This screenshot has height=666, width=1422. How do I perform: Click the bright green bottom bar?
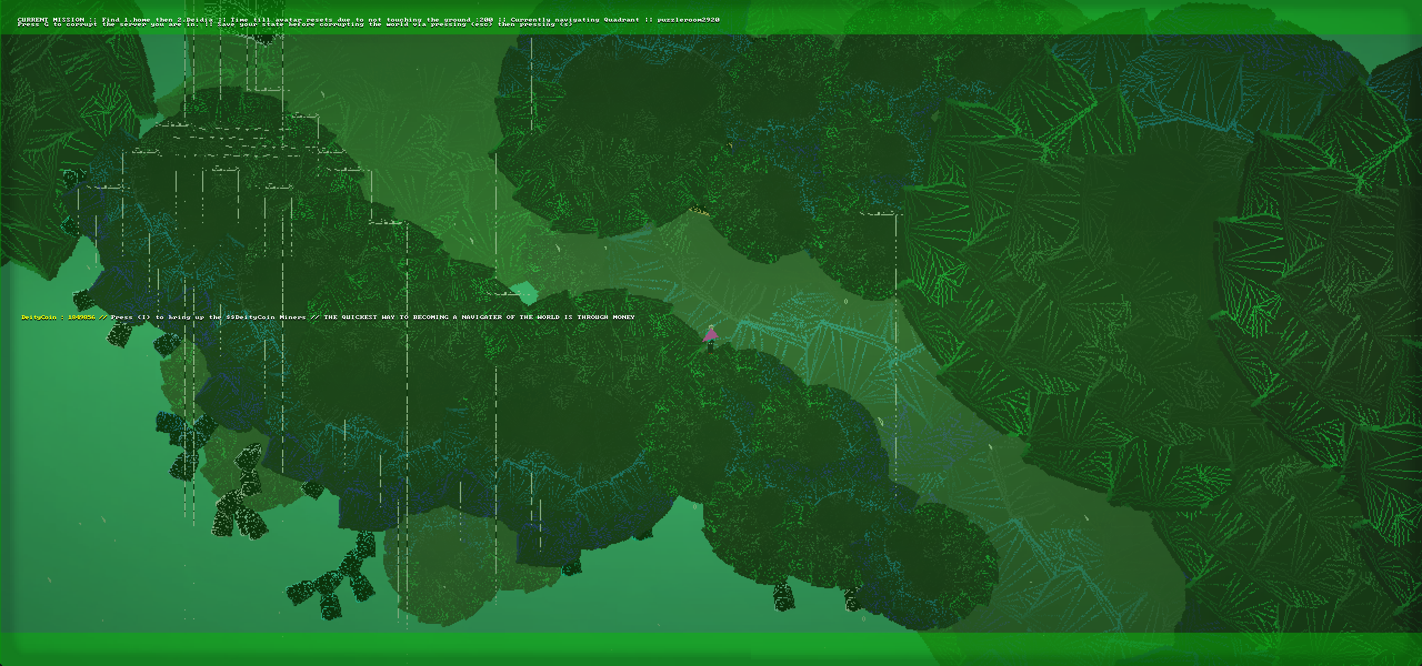pos(444,649)
